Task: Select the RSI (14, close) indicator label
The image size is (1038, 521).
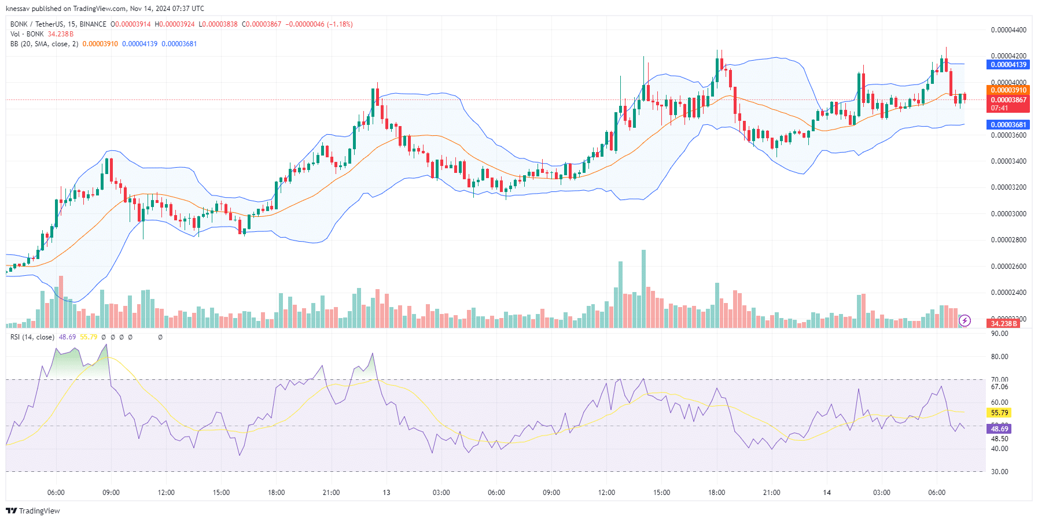Action: (32, 337)
